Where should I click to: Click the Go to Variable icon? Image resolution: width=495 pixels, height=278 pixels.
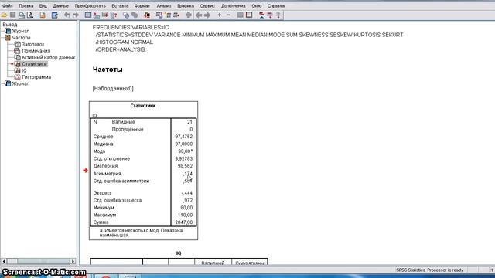tap(105, 15)
